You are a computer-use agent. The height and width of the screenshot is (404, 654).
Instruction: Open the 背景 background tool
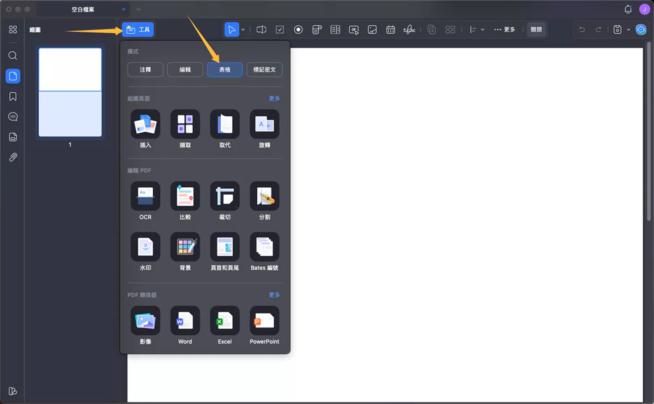(185, 251)
